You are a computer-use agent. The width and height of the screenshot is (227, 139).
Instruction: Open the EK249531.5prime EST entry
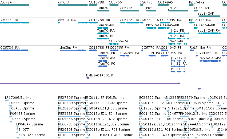pos(196,138)
